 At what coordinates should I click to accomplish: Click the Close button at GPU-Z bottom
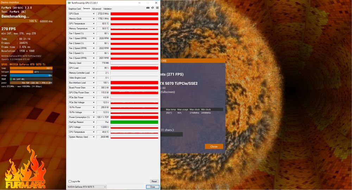[152, 186]
